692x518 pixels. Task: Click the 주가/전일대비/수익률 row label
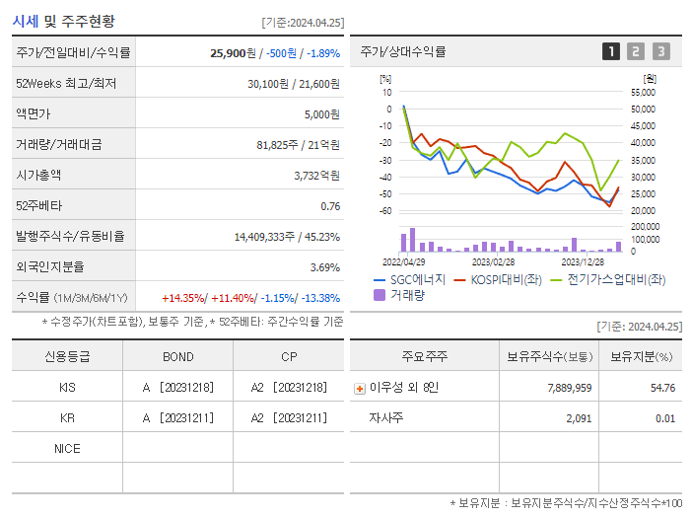73,52
